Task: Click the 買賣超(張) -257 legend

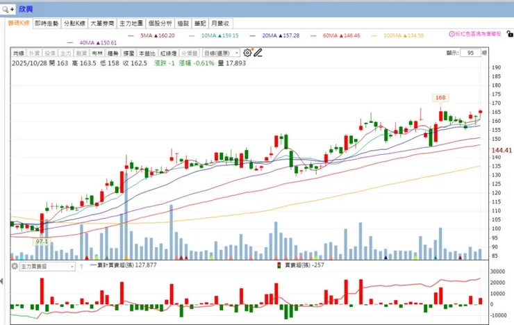Action: point(304,265)
